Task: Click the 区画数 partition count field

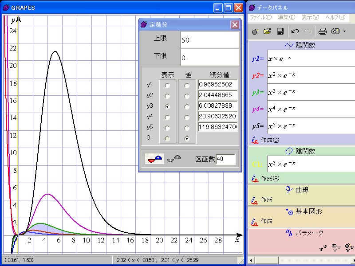Action: [225, 159]
